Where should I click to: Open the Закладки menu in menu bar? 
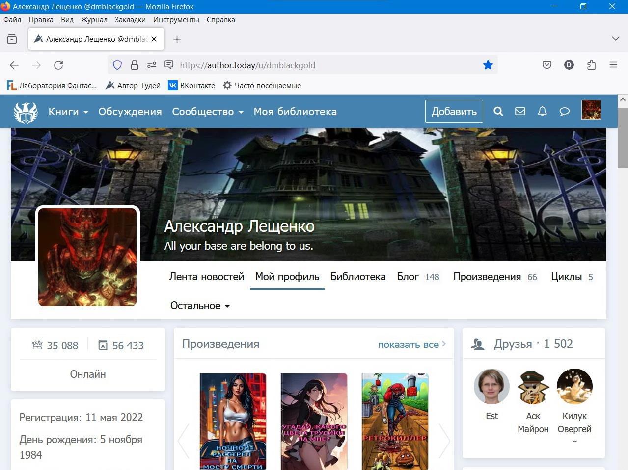(x=130, y=20)
